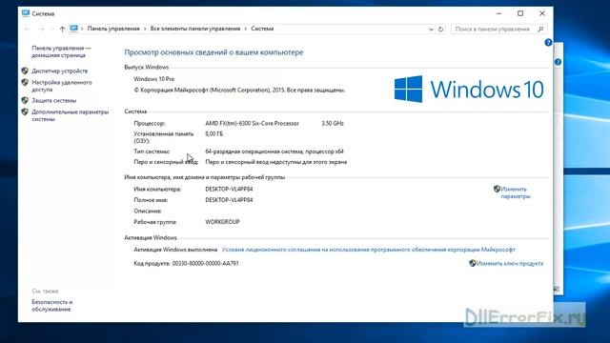The width and height of the screenshot is (610, 343).
Task: Open Панель управления breadcrumb
Action: 113,29
